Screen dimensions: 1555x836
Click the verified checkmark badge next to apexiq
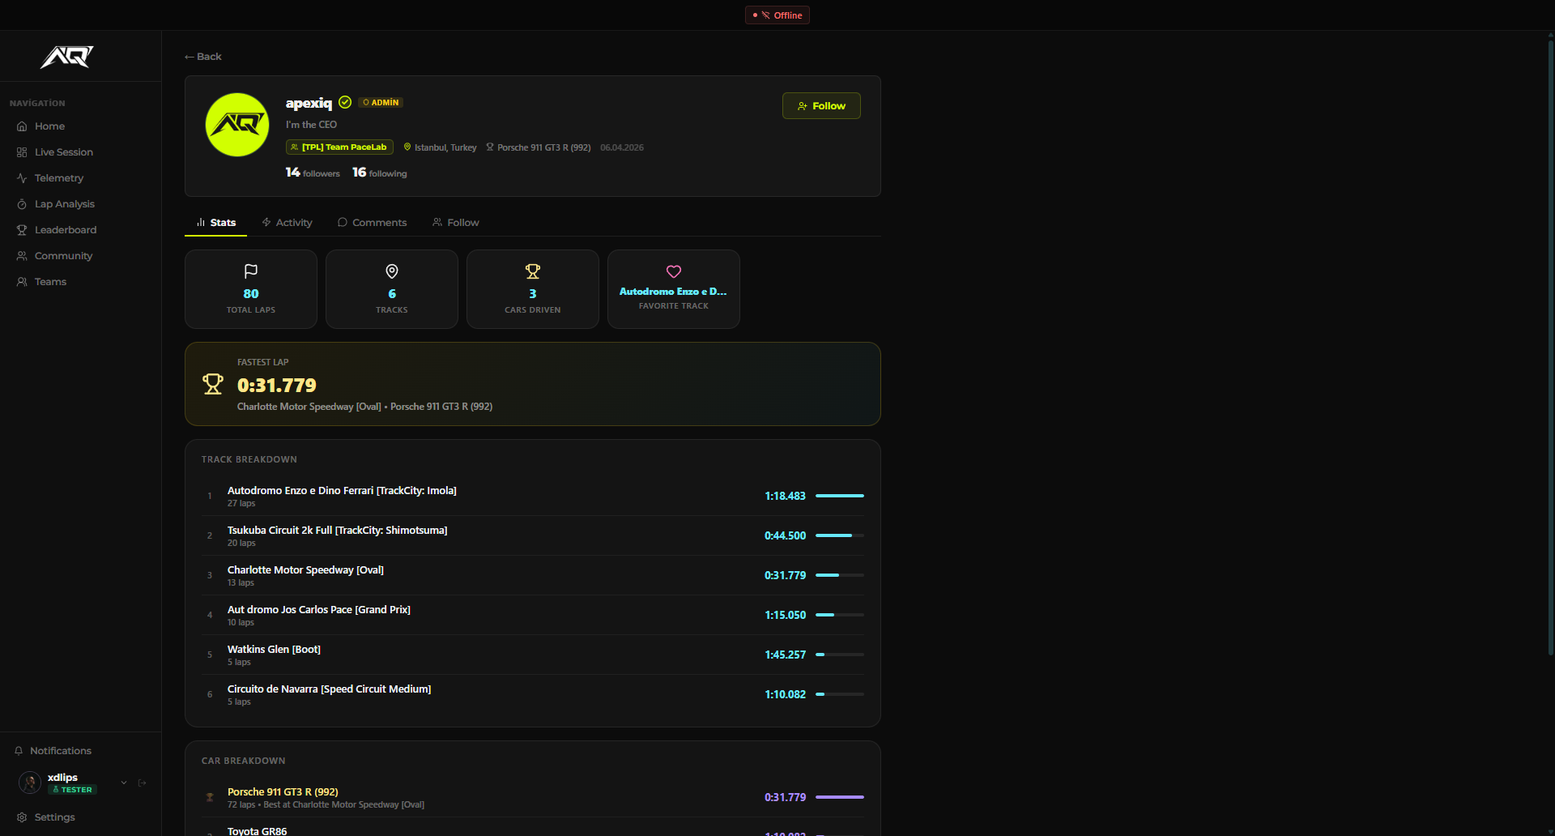coord(345,102)
